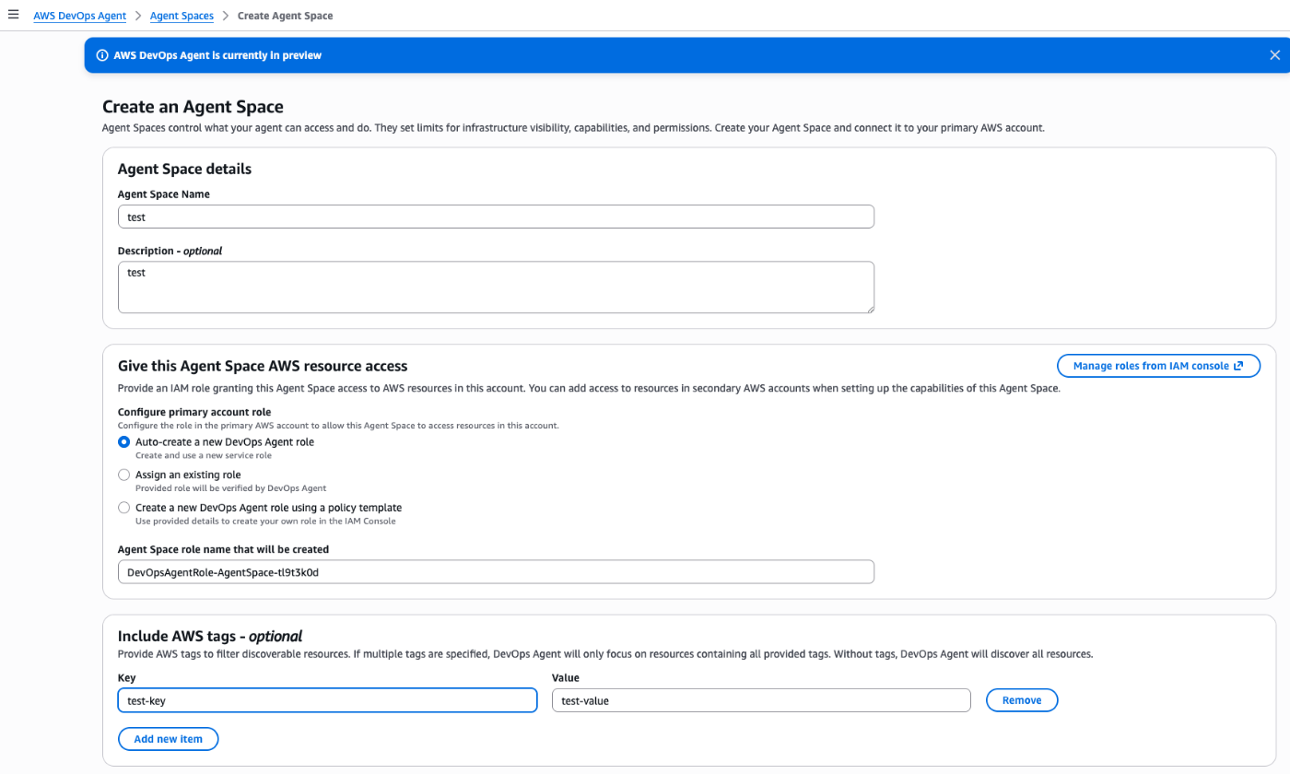Click the Configure primary account role label

pyautogui.click(x=194, y=411)
